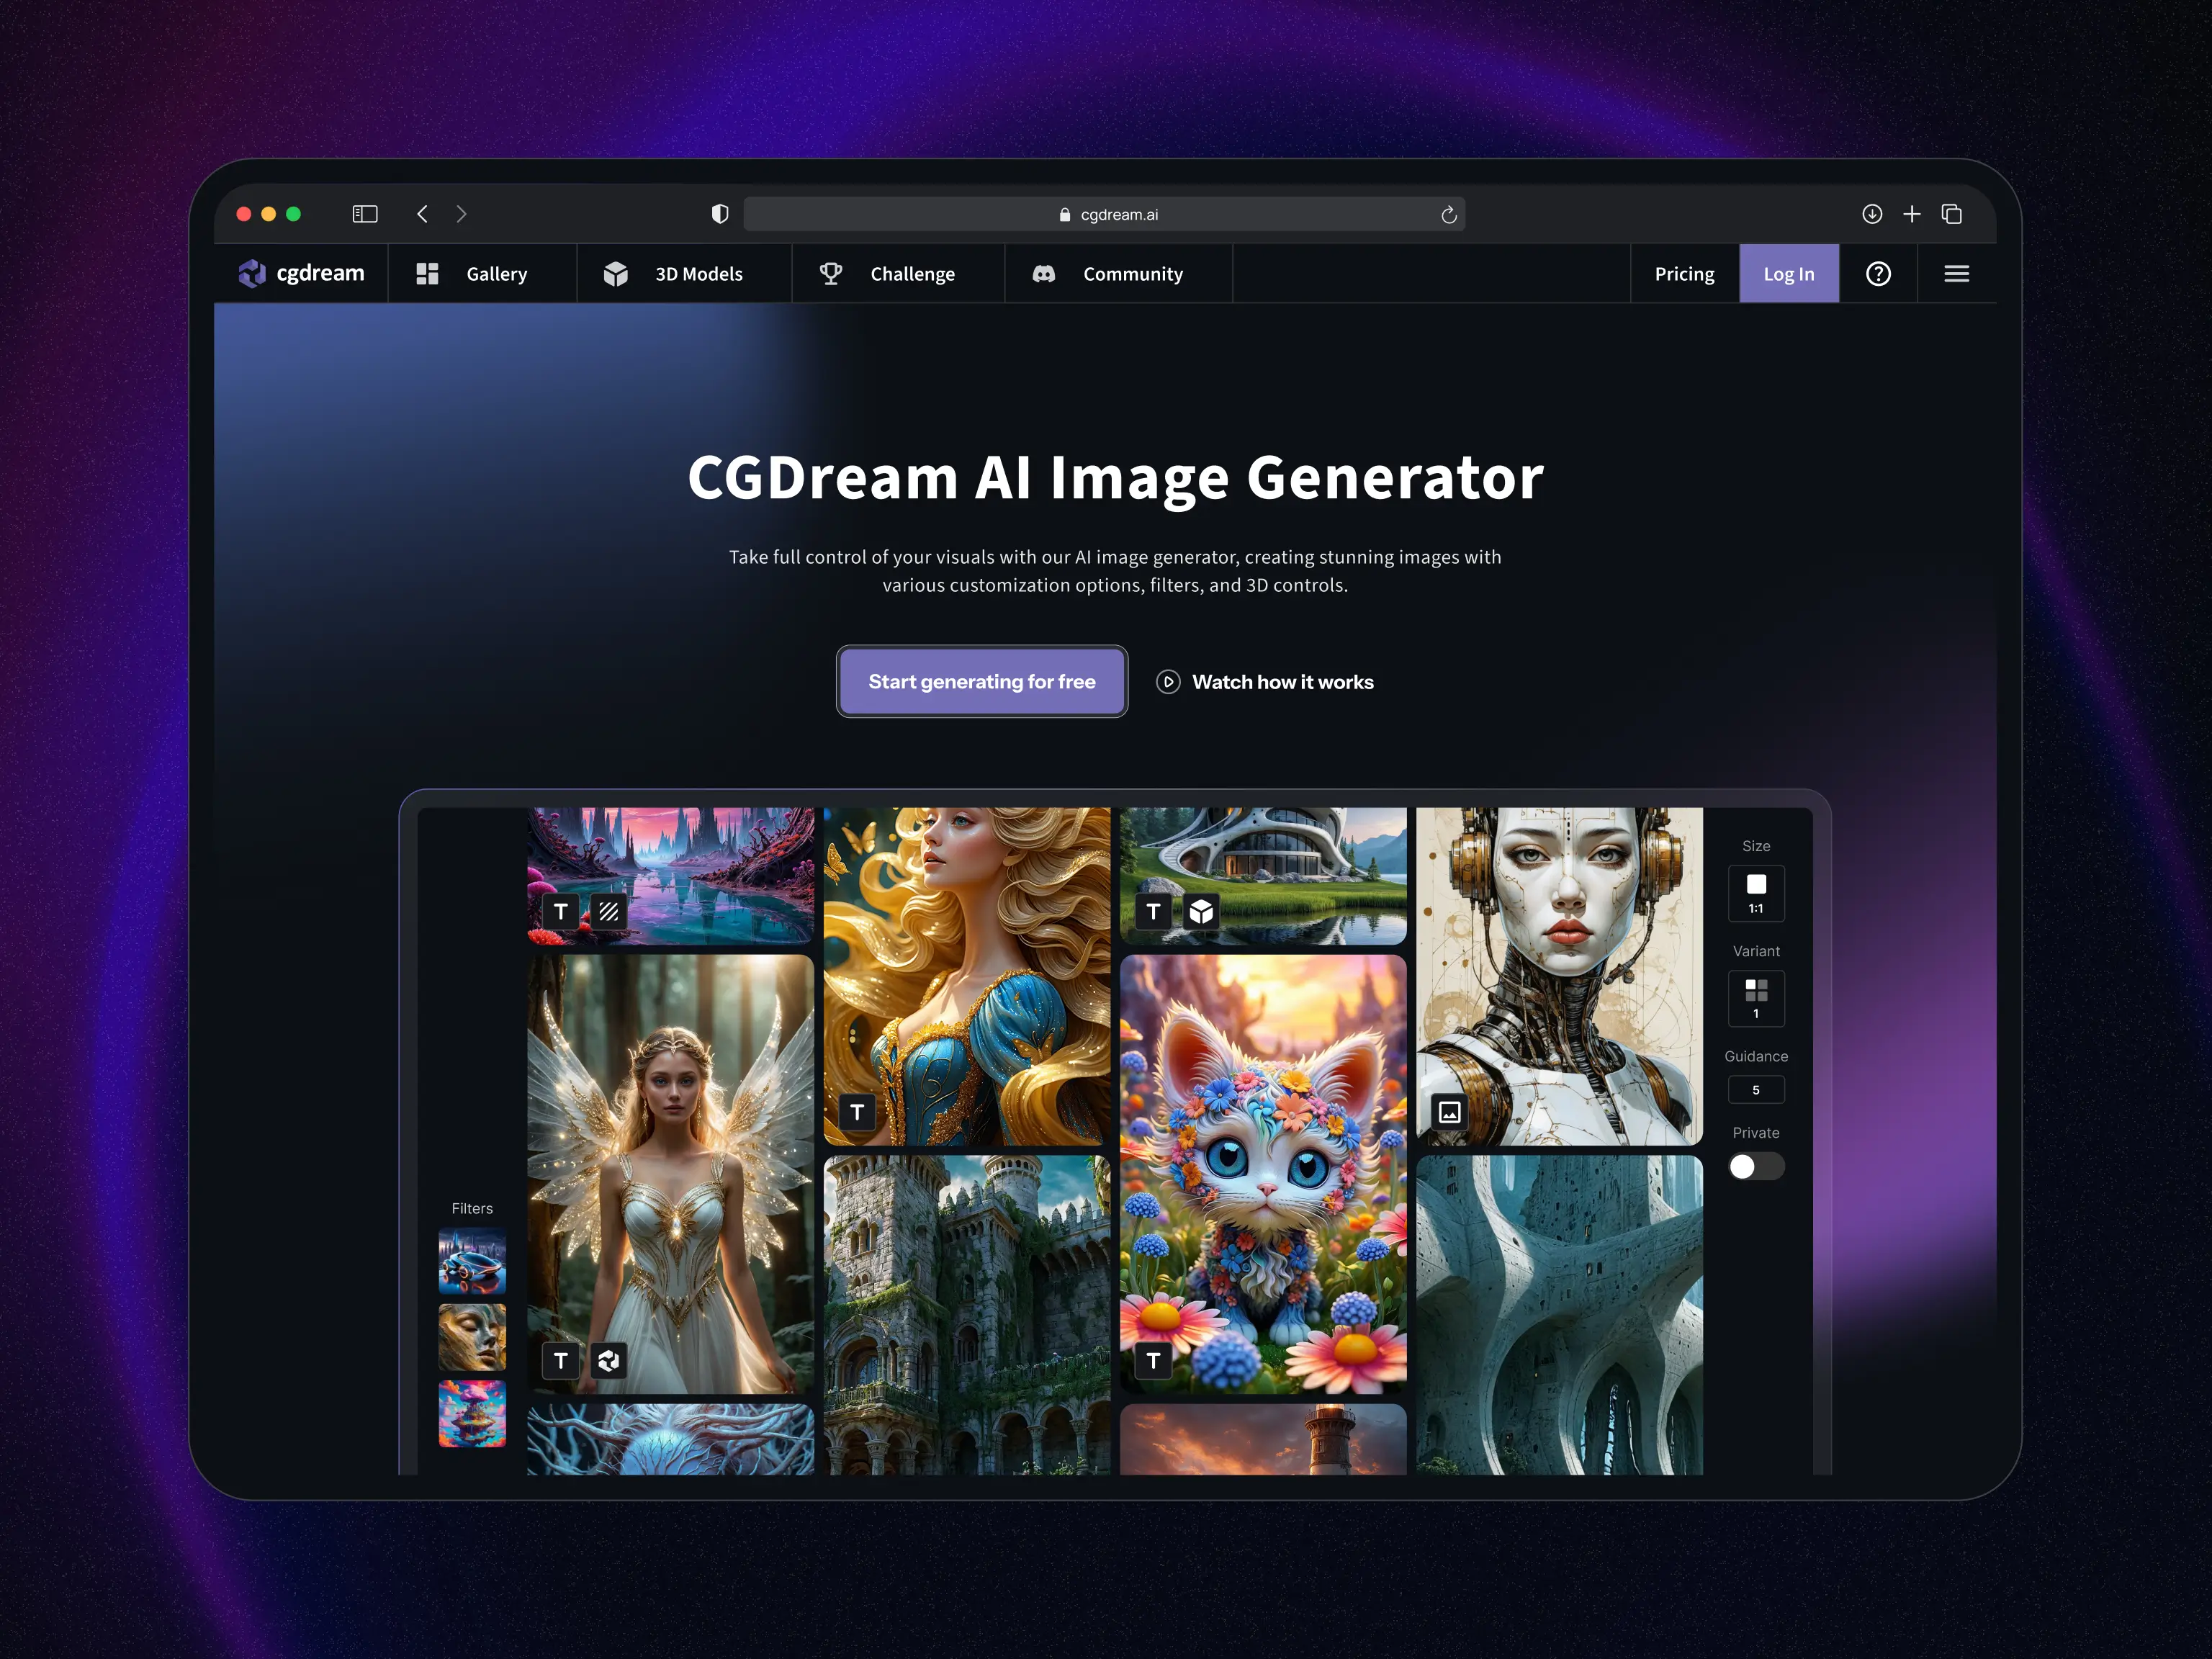This screenshot has height=1659, width=2212.
Task: Toggle the Private switch
Action: pyautogui.click(x=1756, y=1166)
